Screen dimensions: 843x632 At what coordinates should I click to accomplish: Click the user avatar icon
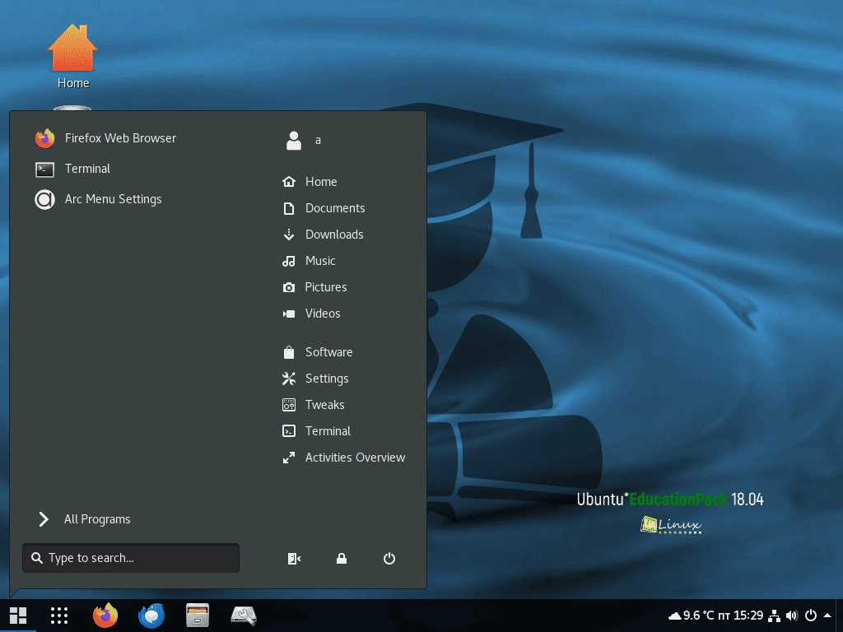pyautogui.click(x=294, y=140)
